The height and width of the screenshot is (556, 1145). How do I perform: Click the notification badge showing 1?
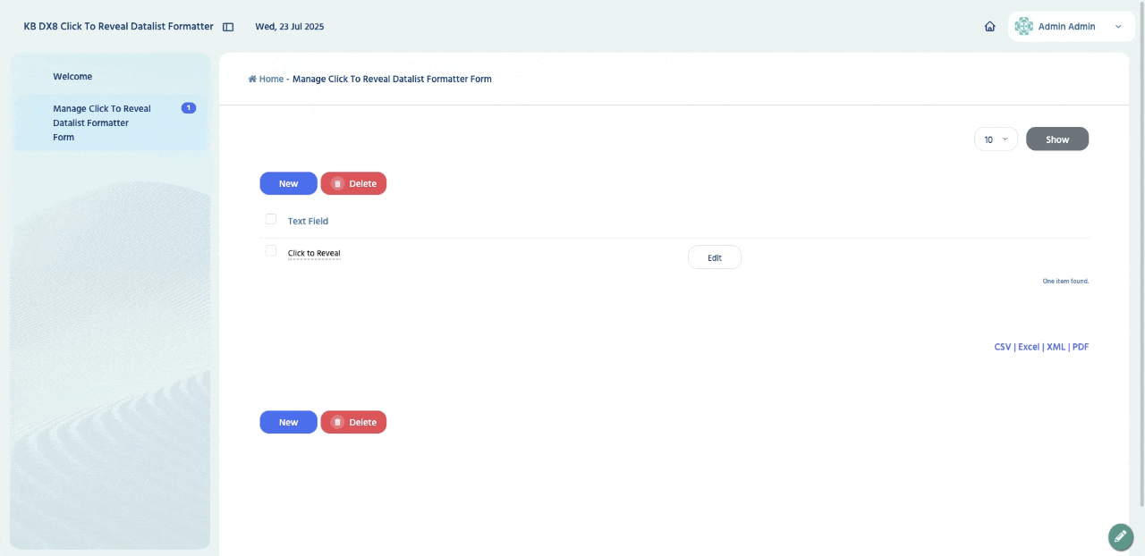pos(189,108)
